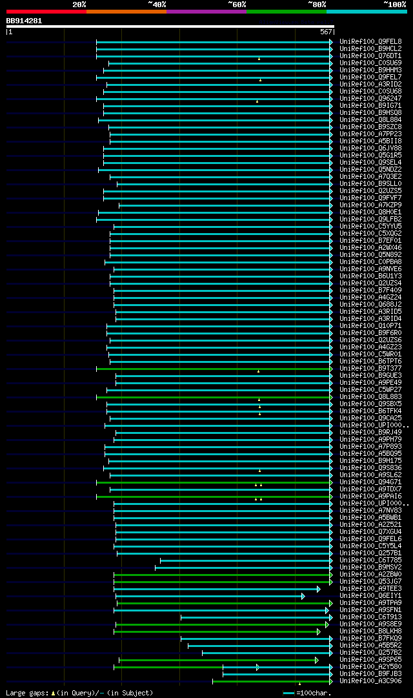The width and height of the screenshot is (413, 698).
Task: Open hit UniRef100_Q9FEL7
Action: [x=370, y=77]
